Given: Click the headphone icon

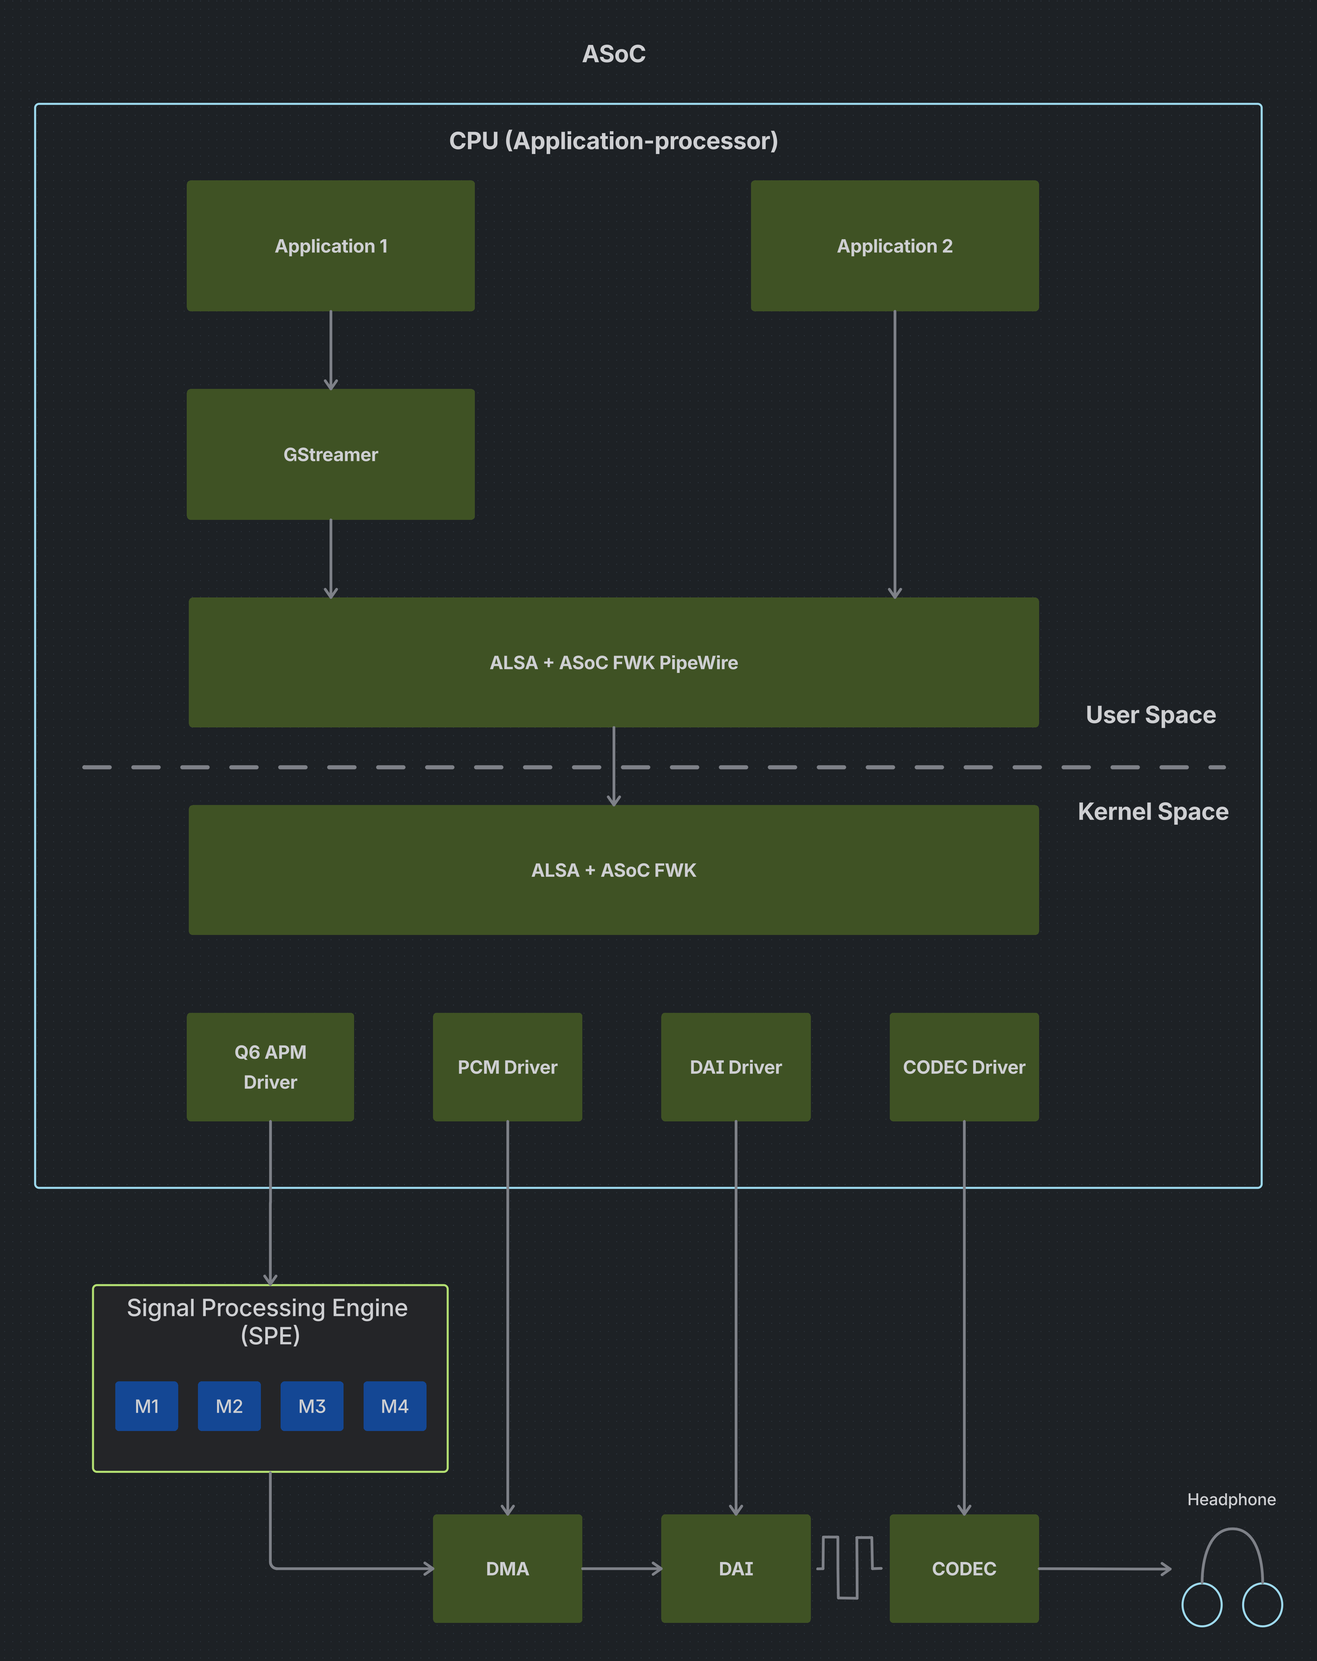Looking at the screenshot, I should pos(1232,1577).
